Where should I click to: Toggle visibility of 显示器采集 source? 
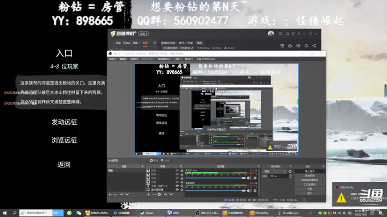(177, 190)
